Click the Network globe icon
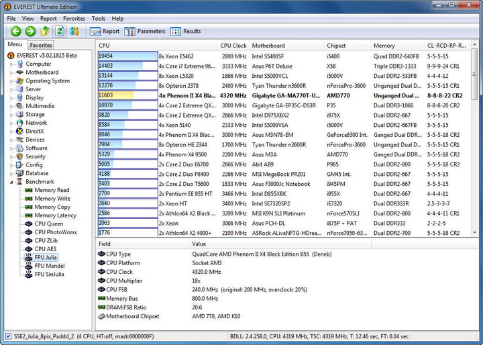 point(20,123)
